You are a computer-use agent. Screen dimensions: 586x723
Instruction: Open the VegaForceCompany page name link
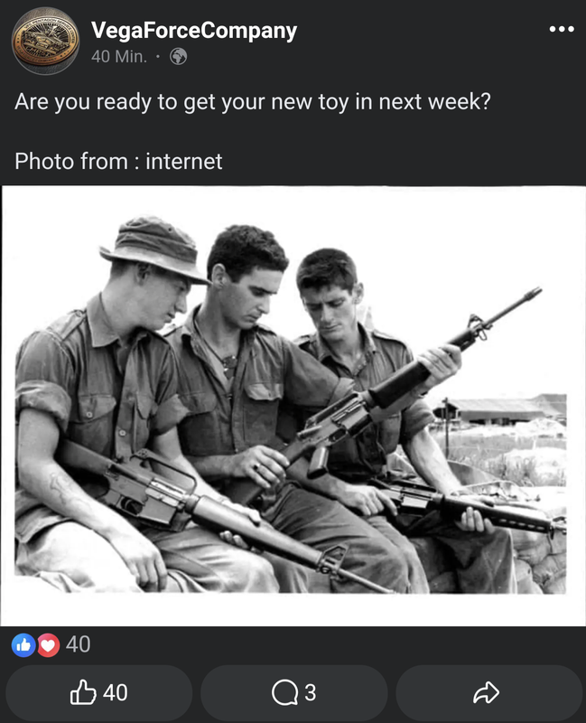[194, 31]
